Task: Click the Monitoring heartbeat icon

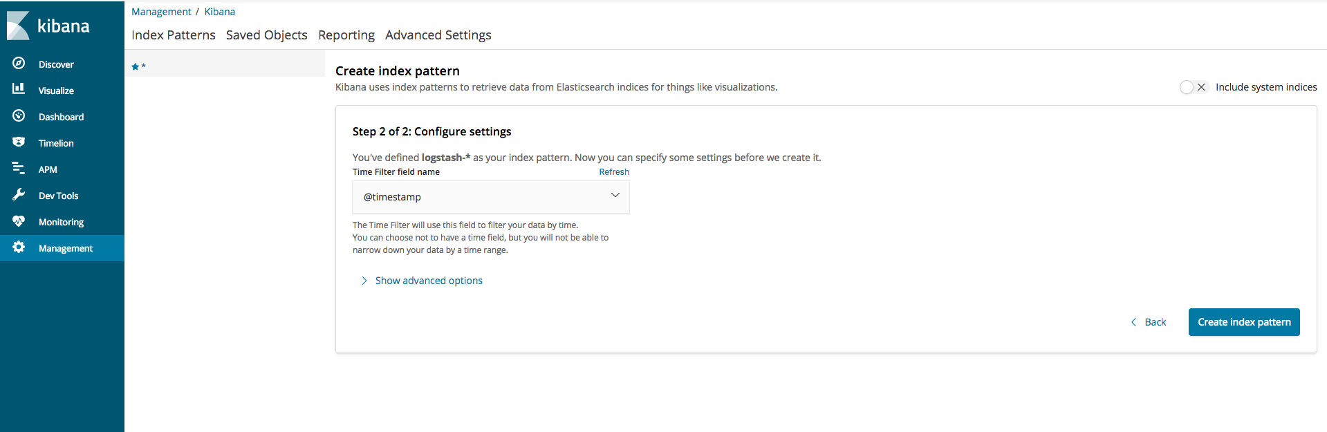Action: coord(19,221)
